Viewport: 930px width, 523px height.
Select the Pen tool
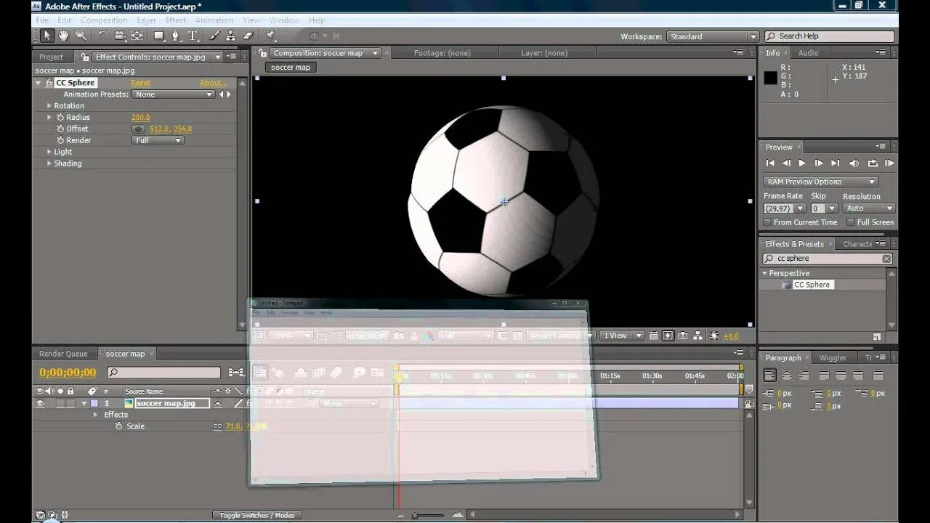click(x=175, y=36)
